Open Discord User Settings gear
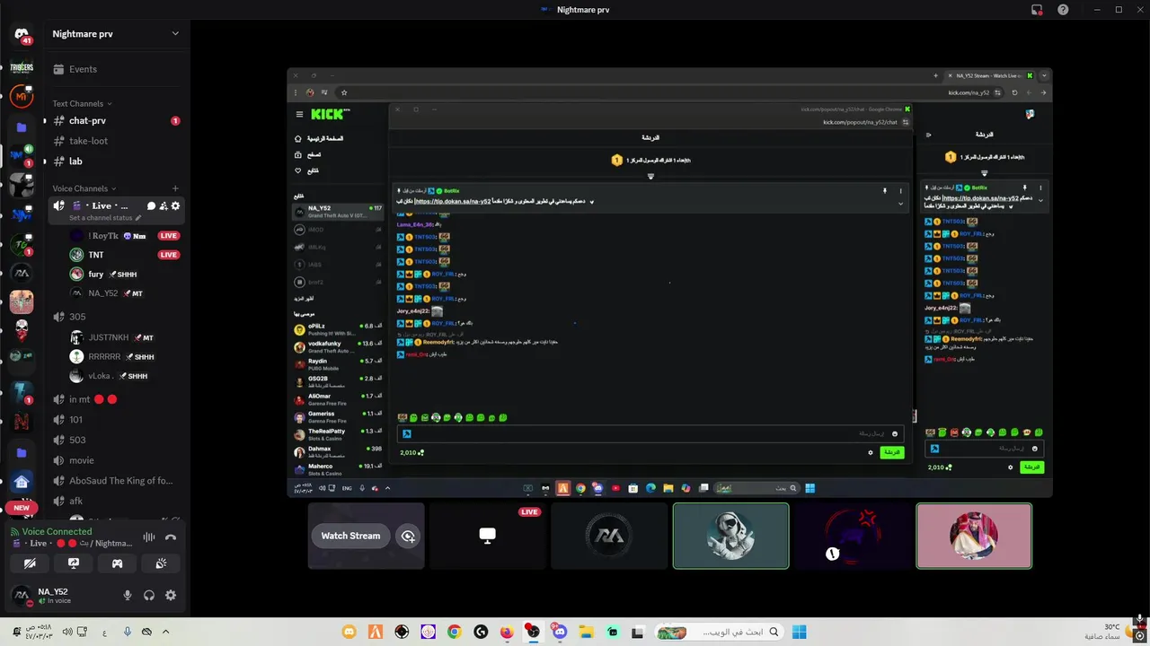Image resolution: width=1150 pixels, height=646 pixels. click(x=171, y=595)
